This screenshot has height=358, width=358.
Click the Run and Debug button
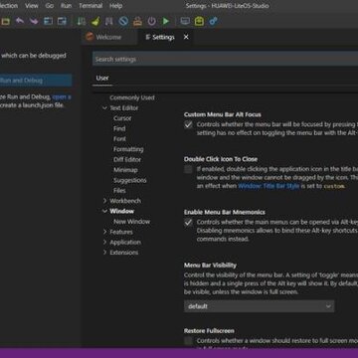pos(36,81)
